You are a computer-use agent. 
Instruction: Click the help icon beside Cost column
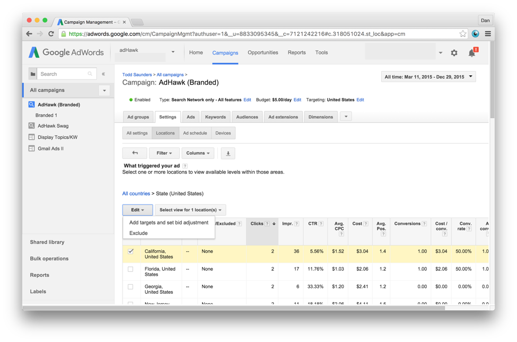tap(366, 224)
